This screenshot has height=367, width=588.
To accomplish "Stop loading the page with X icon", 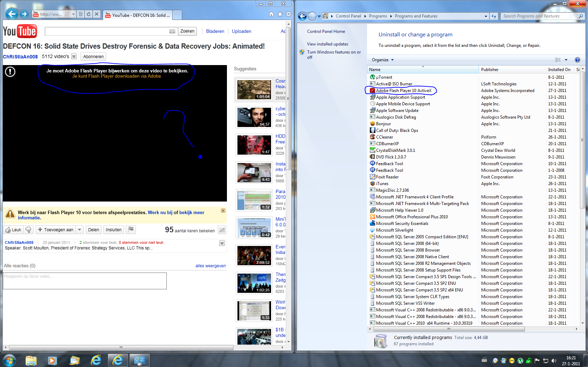I will (x=97, y=14).
